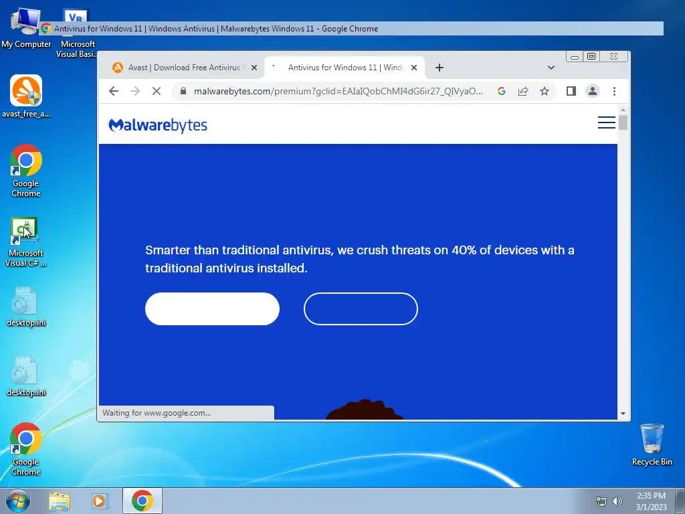Select the lower desktop.ini file icon
The image size is (685, 514).
[26, 376]
